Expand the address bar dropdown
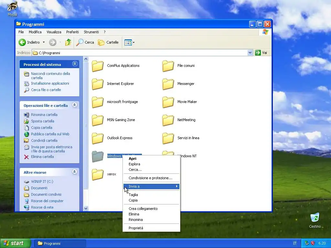The image size is (331, 248). pos(250,53)
